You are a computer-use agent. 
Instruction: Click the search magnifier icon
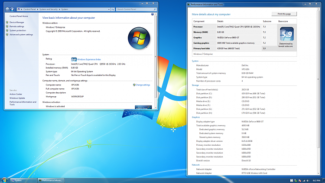155,10
